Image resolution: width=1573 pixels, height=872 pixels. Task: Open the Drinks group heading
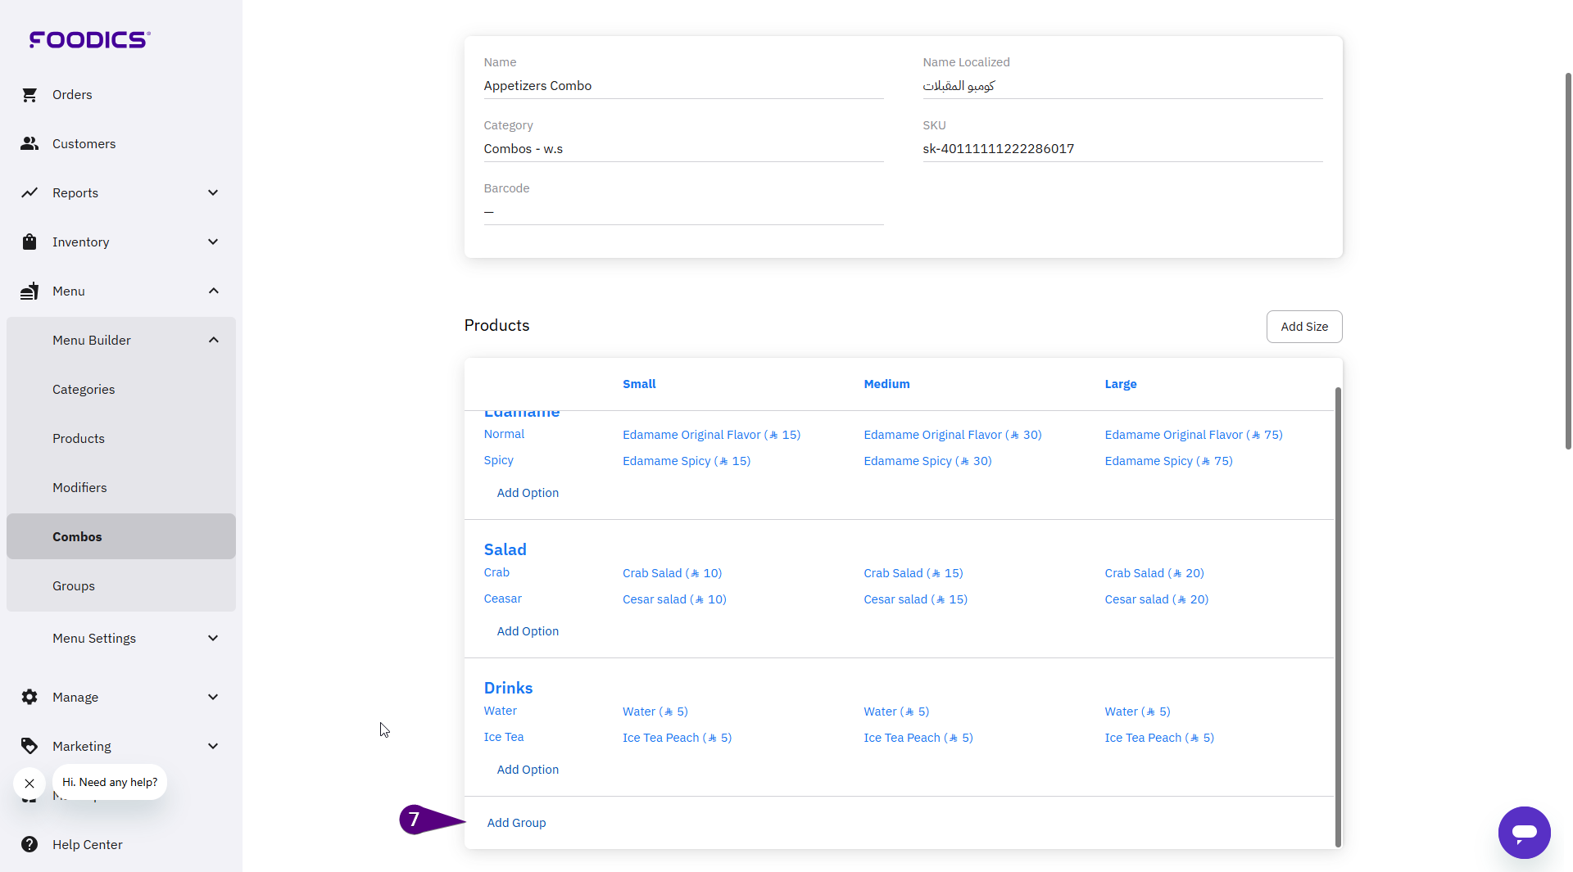(508, 688)
